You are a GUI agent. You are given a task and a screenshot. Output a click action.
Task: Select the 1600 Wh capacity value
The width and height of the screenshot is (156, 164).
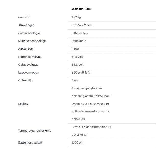(x=77, y=142)
